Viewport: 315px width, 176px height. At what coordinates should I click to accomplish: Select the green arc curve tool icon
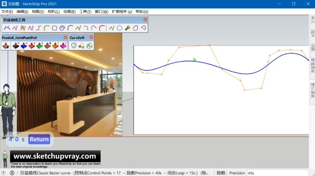[47, 28]
